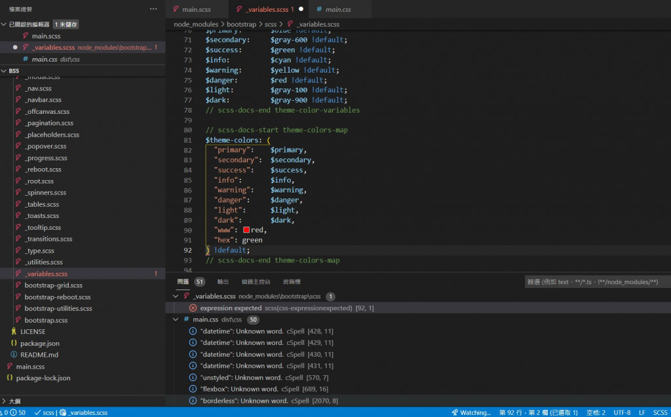
Task: Change the indentation spaces setting
Action: (x=596, y=412)
